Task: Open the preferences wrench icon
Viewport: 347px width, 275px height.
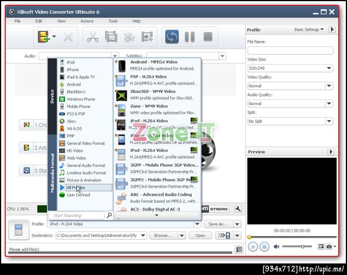Action: click(238, 209)
